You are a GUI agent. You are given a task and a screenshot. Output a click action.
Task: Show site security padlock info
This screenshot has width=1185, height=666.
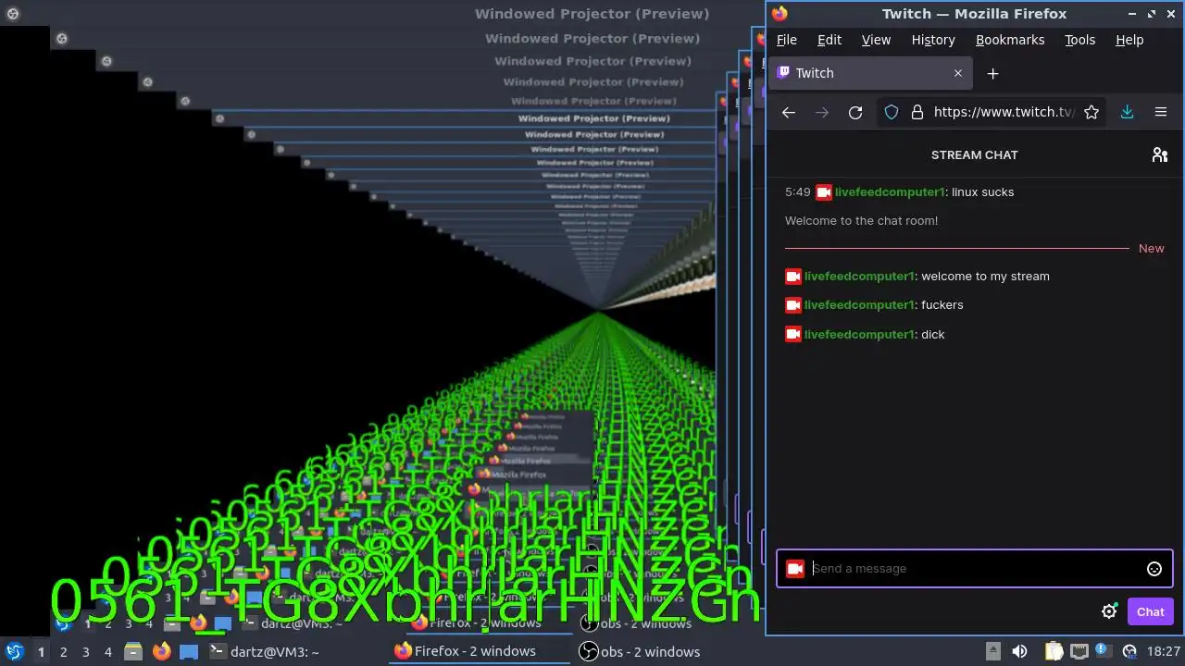click(x=917, y=112)
